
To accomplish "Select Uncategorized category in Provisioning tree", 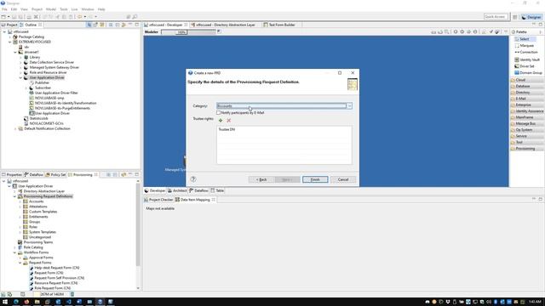I will coord(40,237).
